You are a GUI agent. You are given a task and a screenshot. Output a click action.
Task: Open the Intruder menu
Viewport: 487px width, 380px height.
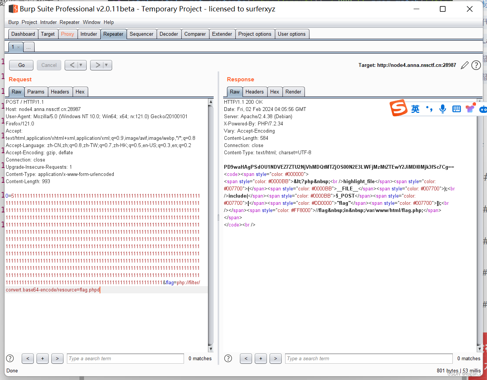(49, 22)
